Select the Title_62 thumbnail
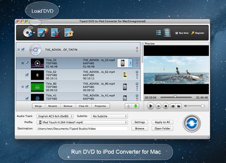The width and height of the screenshot is (226, 163). tap(37, 75)
